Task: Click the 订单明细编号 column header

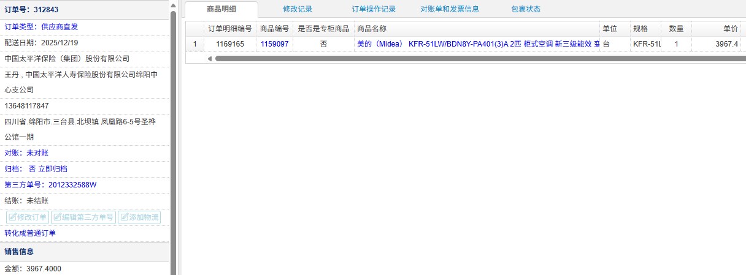Action: click(230, 29)
